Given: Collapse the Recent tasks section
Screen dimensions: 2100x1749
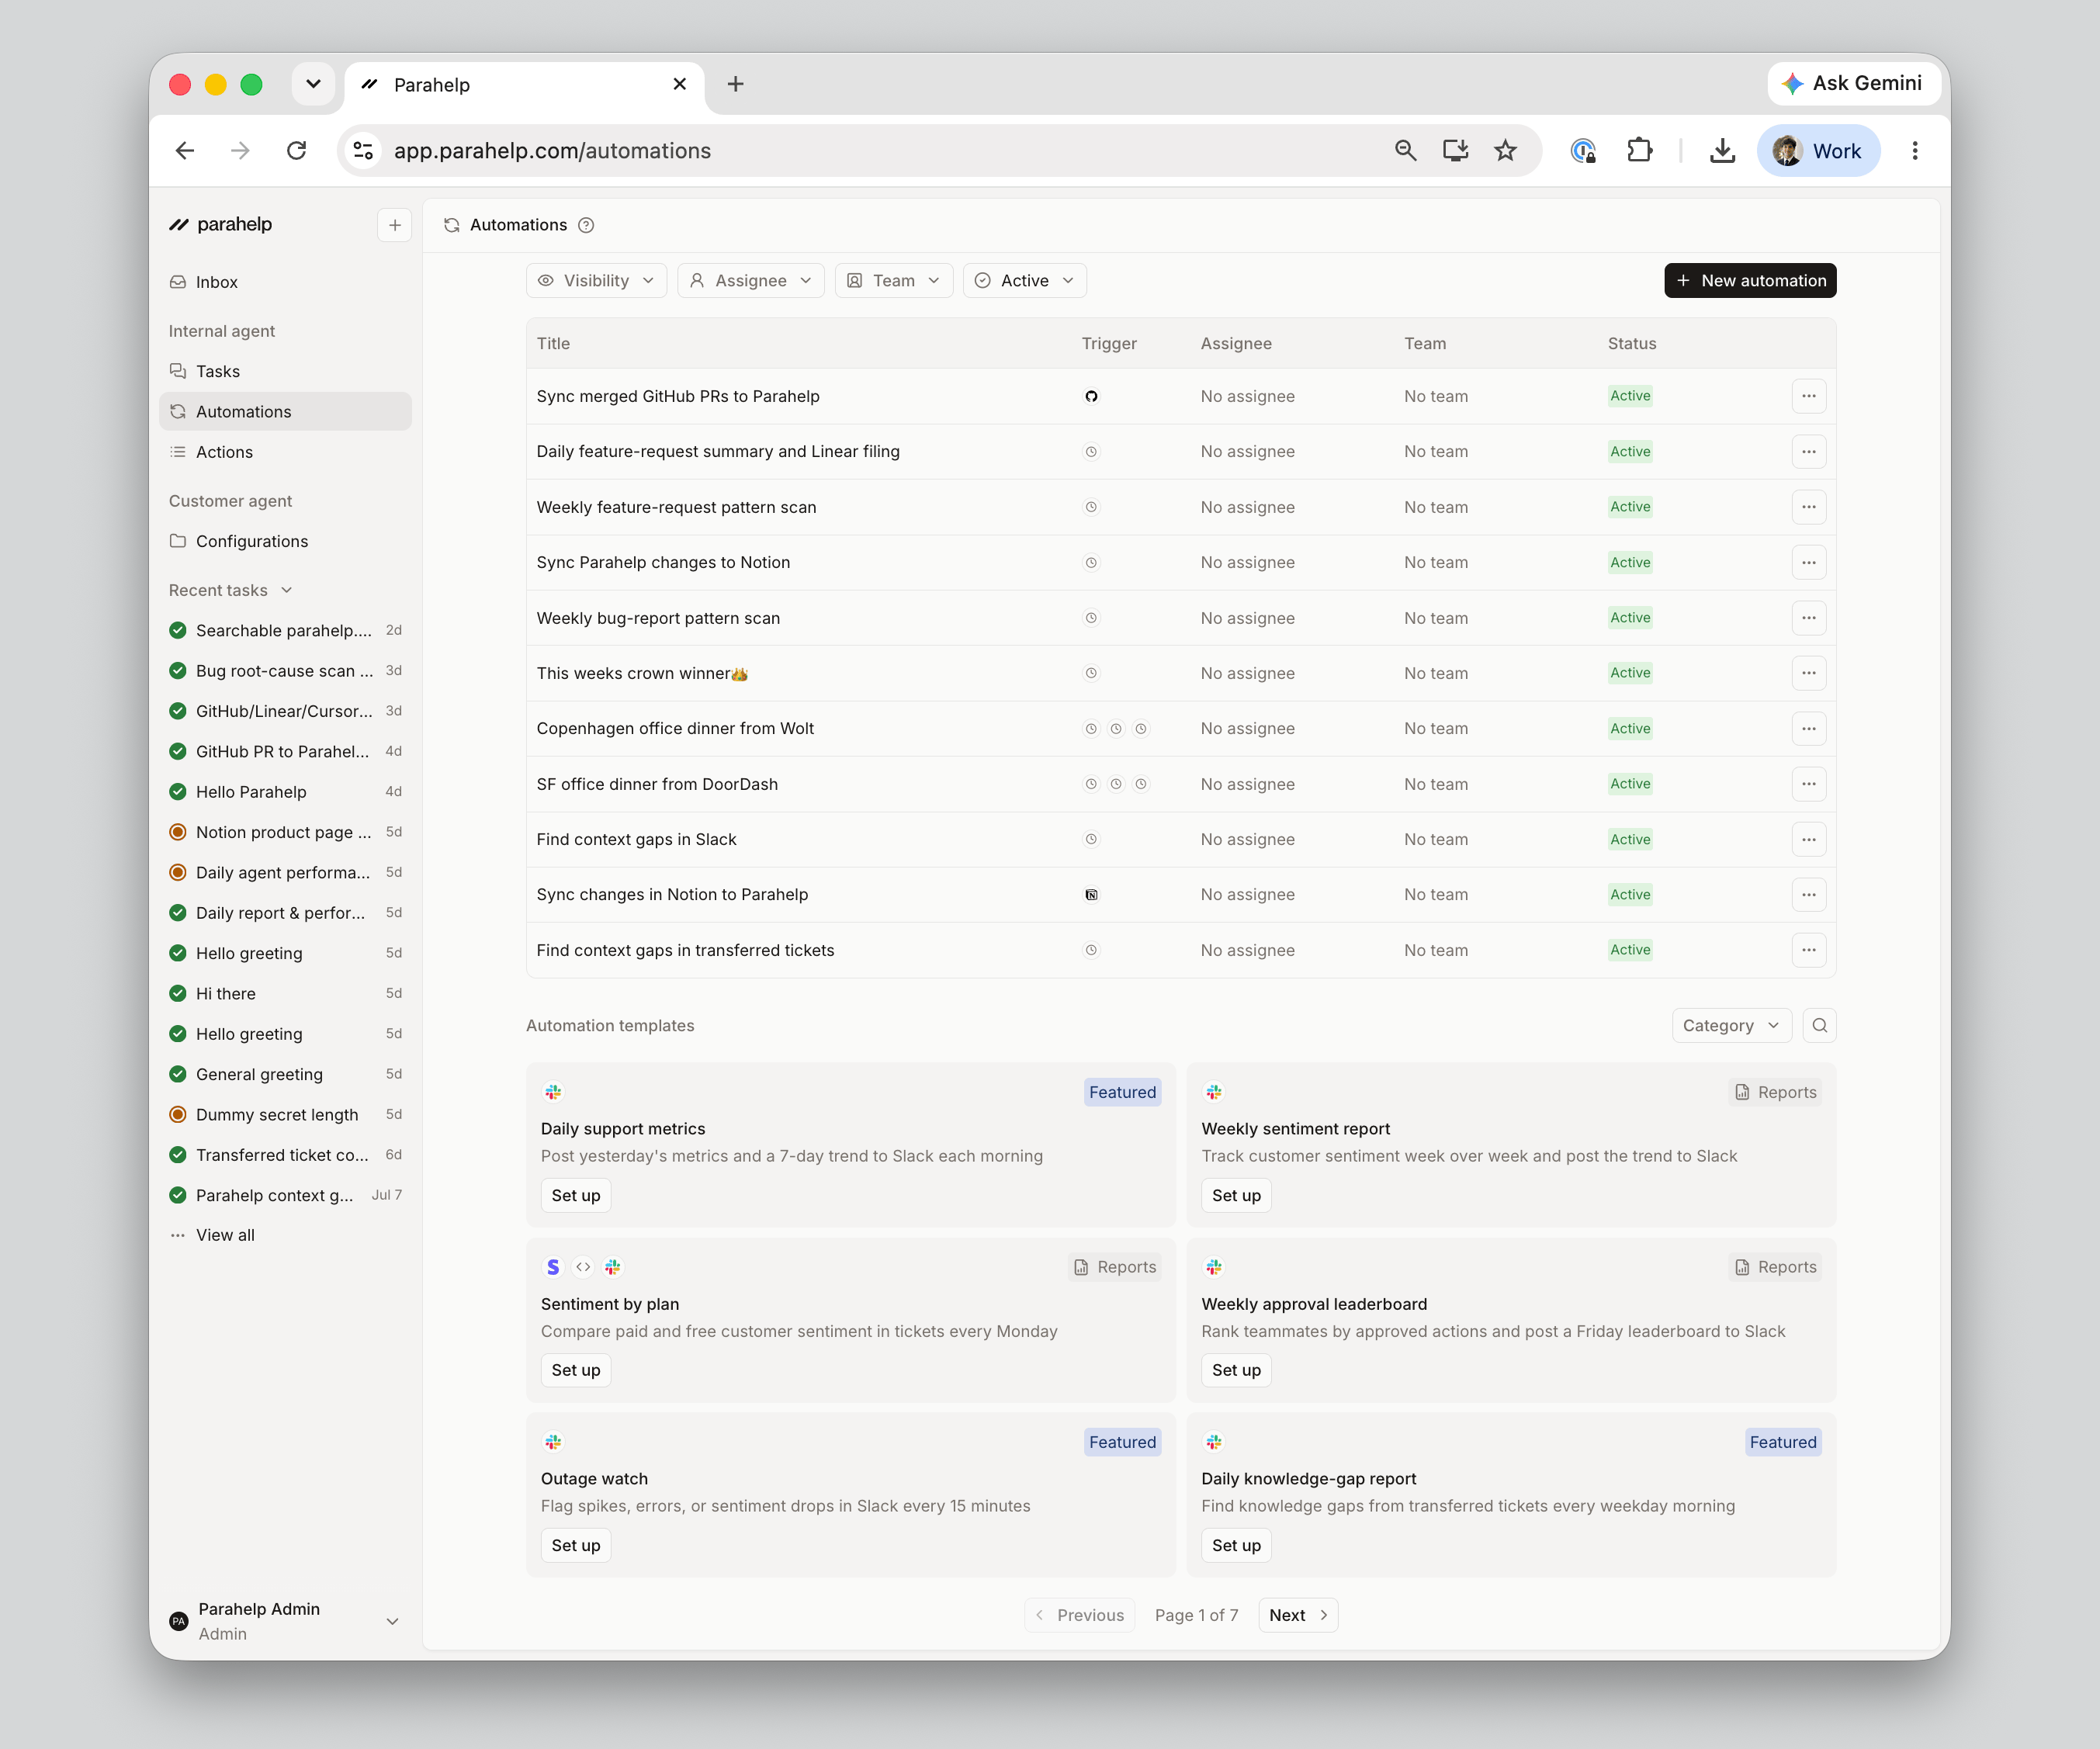Looking at the screenshot, I should point(230,590).
